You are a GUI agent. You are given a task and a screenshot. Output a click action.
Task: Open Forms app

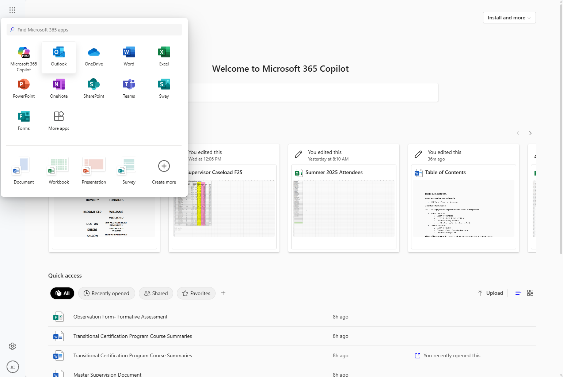coord(24,121)
